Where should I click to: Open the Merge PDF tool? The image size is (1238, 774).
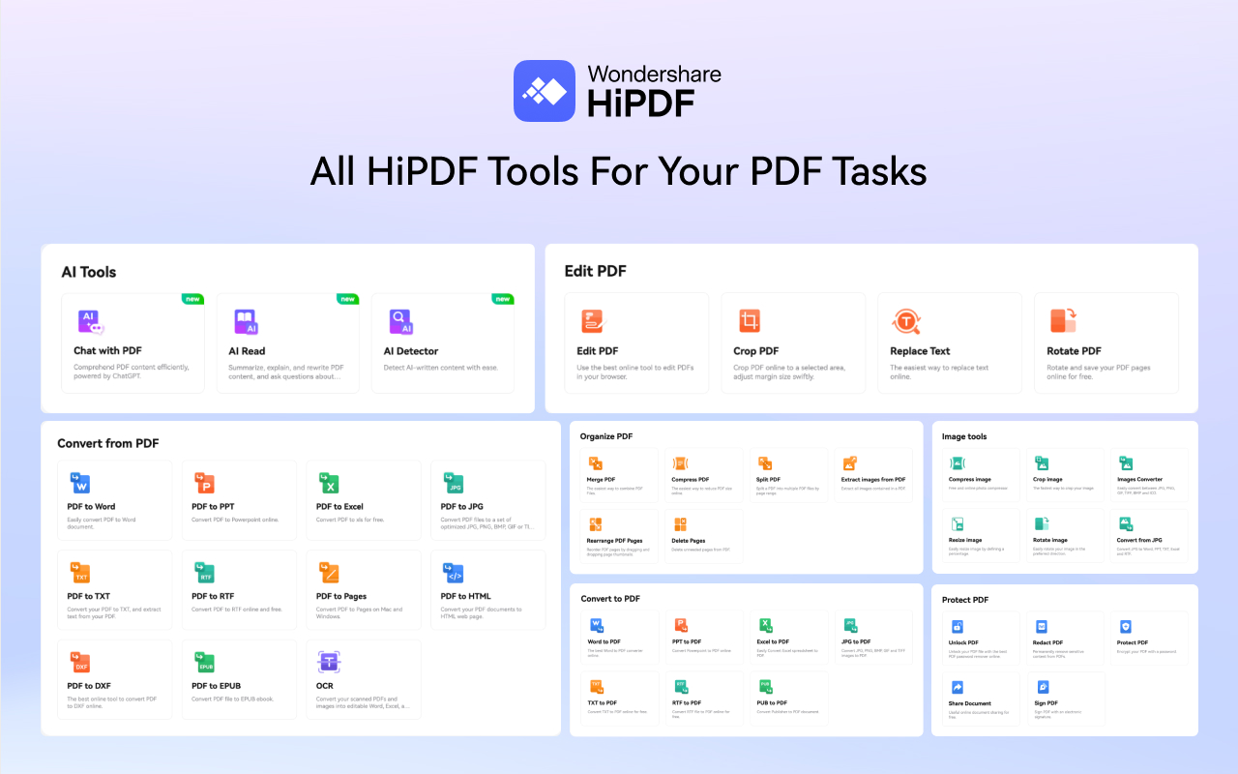coord(618,474)
